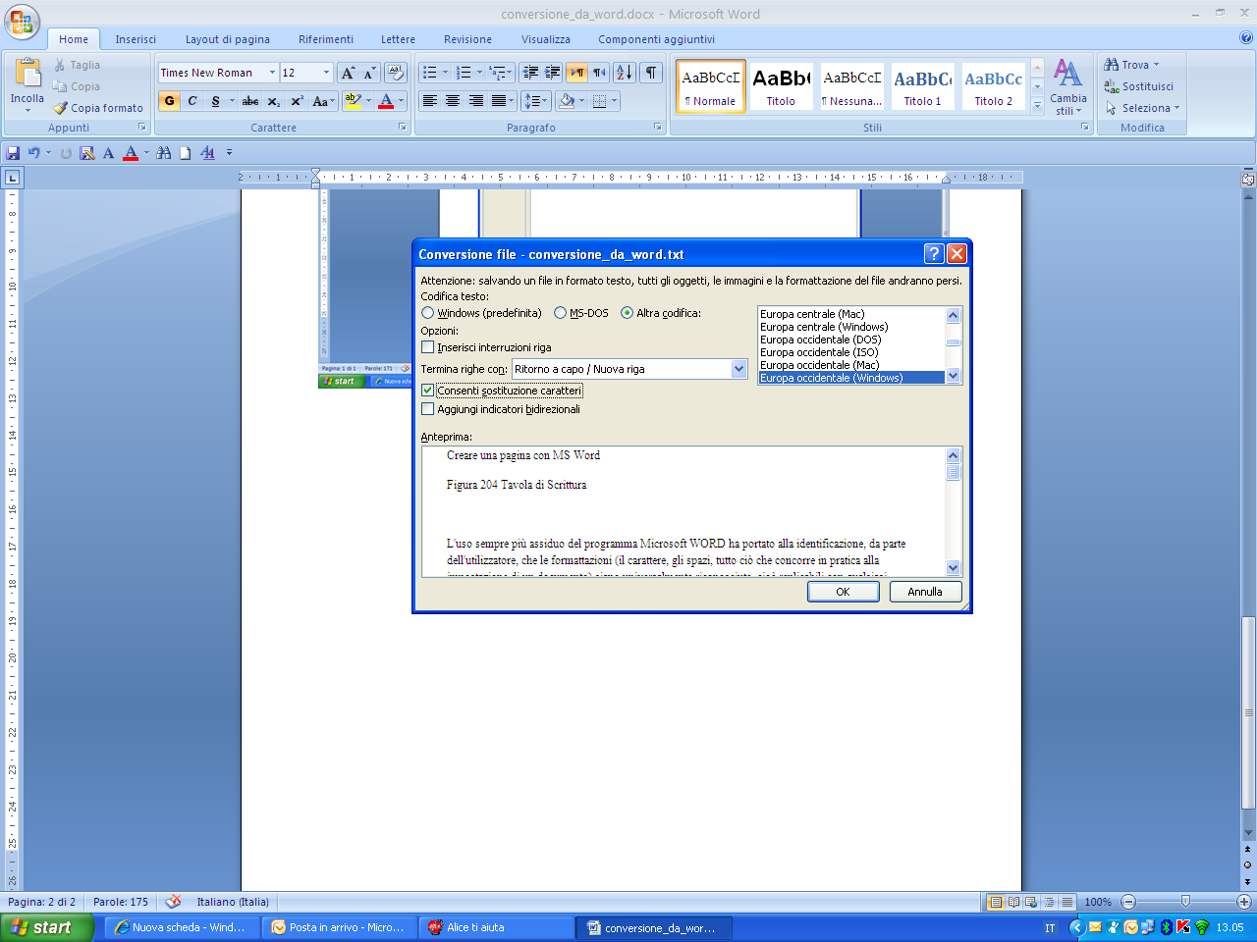Align text left

click(429, 101)
